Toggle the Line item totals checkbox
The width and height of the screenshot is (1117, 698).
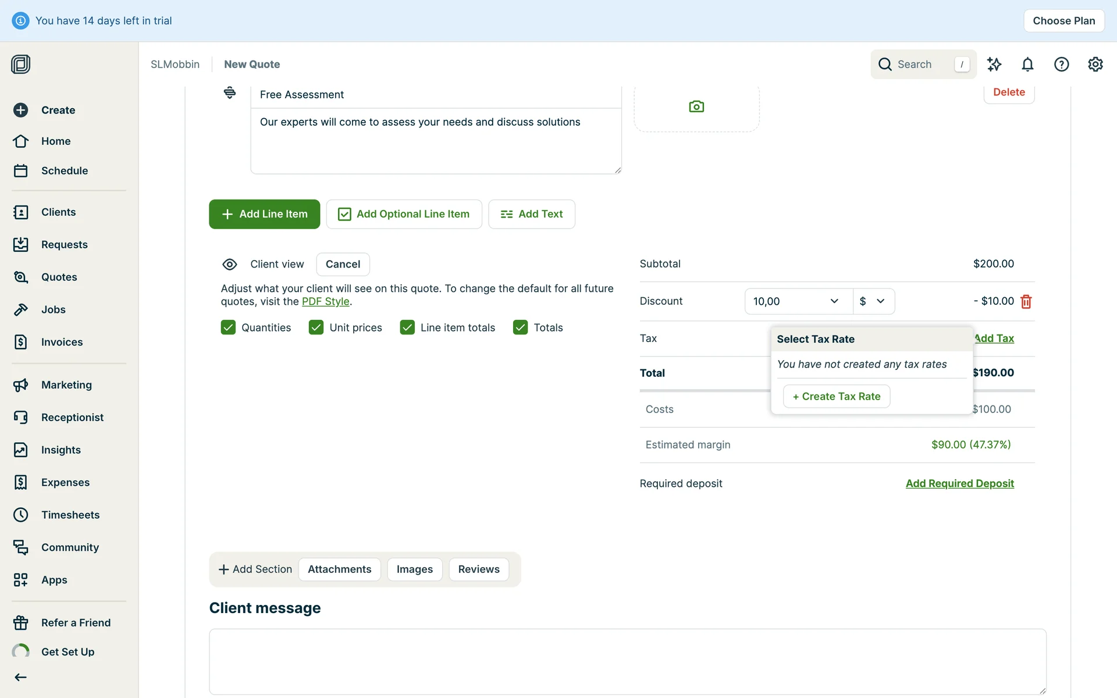(407, 327)
